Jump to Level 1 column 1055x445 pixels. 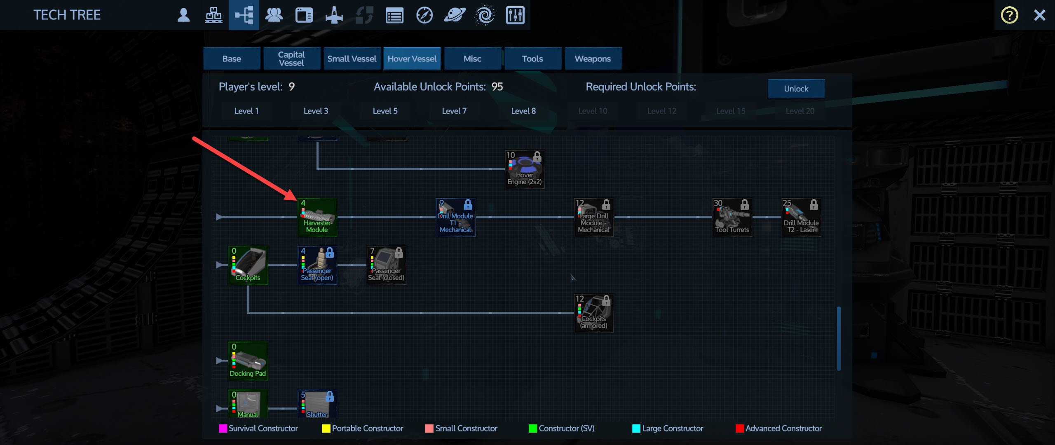[x=246, y=111]
